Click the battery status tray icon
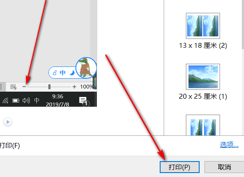 (16, 101)
